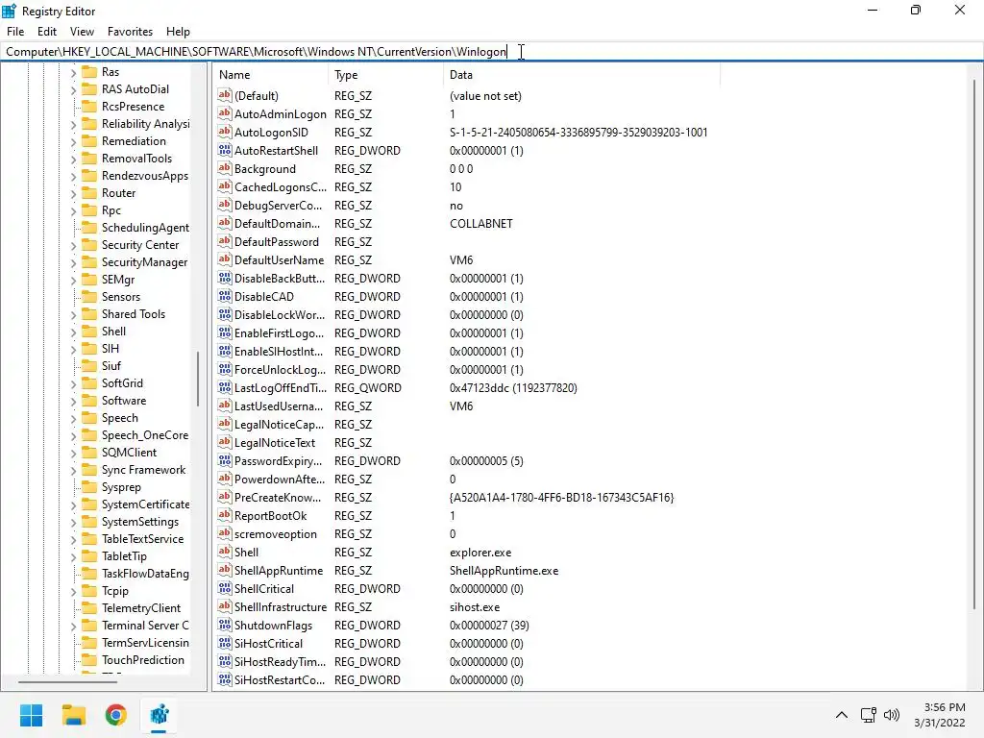Click the volume speaker icon in tray
Image resolution: width=984 pixels, height=738 pixels.
[x=891, y=715]
